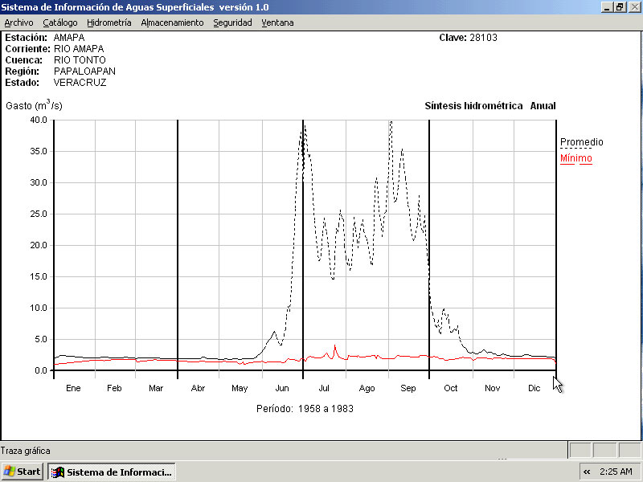Open the Catálogo menu
This screenshot has height=482, width=643.
tap(60, 22)
